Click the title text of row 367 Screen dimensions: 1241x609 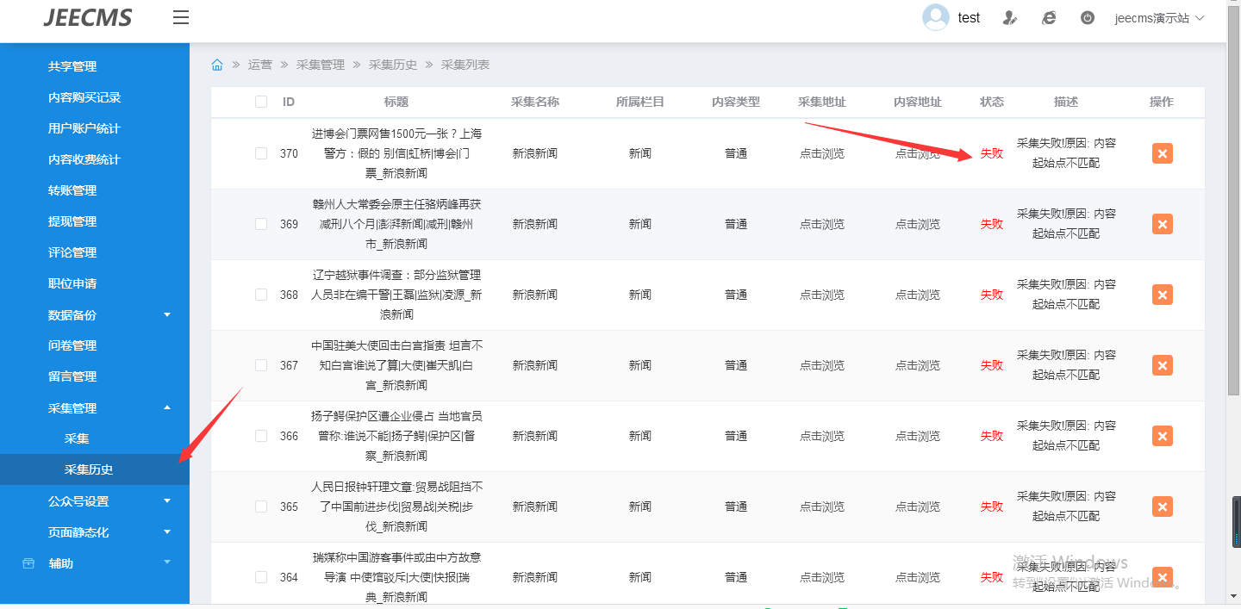click(396, 365)
